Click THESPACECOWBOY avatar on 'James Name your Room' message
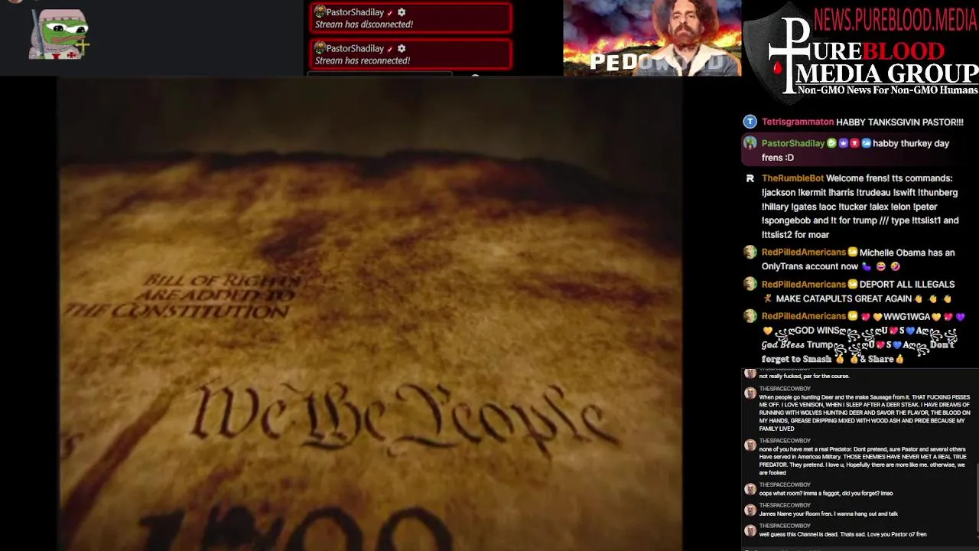 click(x=750, y=510)
